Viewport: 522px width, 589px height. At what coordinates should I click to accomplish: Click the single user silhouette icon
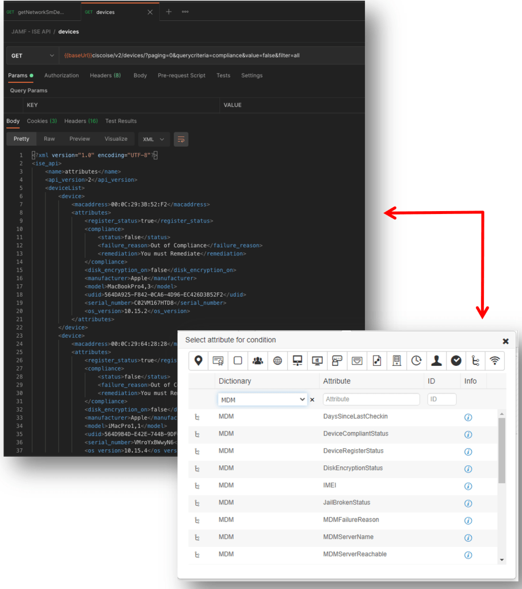tap(436, 361)
